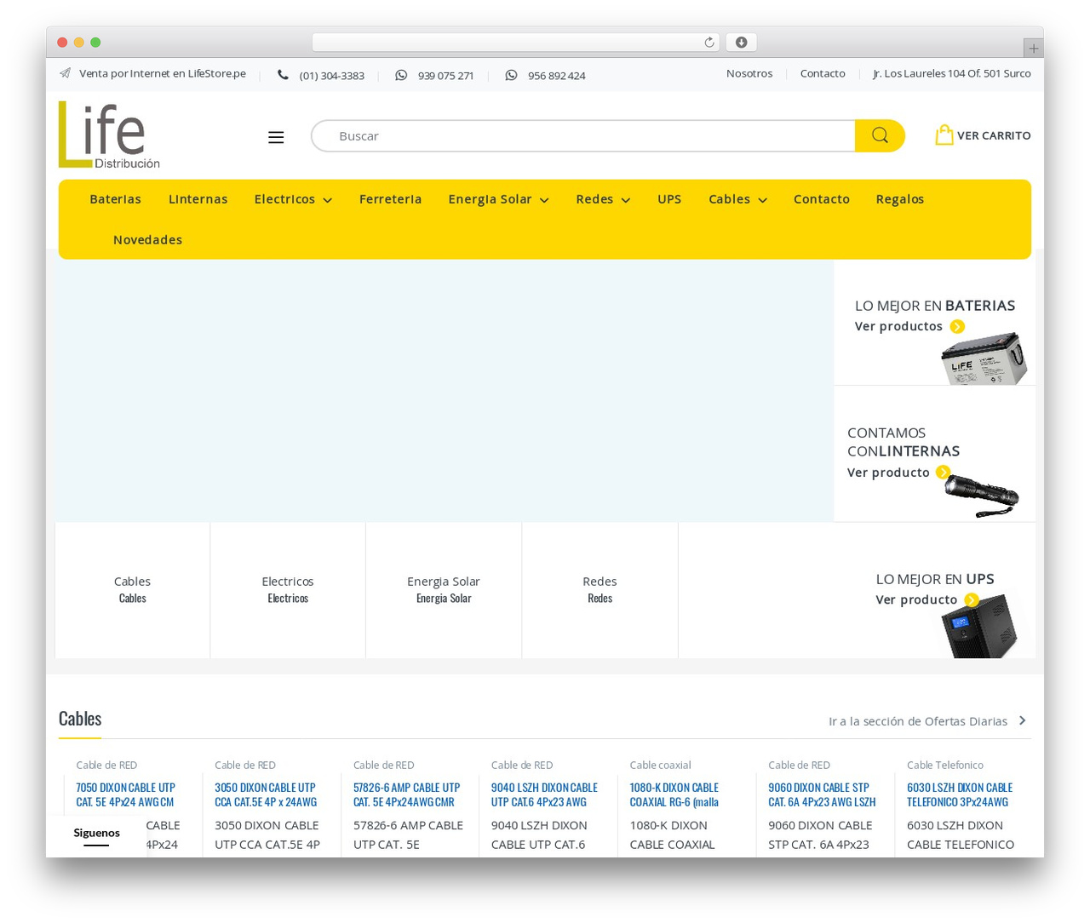The height and width of the screenshot is (923, 1090).
Task: Reload page using browser refresh icon
Action: [x=708, y=43]
